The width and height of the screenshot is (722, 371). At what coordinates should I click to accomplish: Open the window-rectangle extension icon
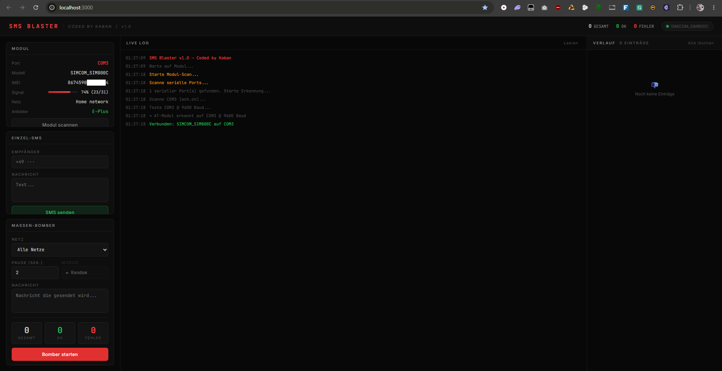click(612, 8)
